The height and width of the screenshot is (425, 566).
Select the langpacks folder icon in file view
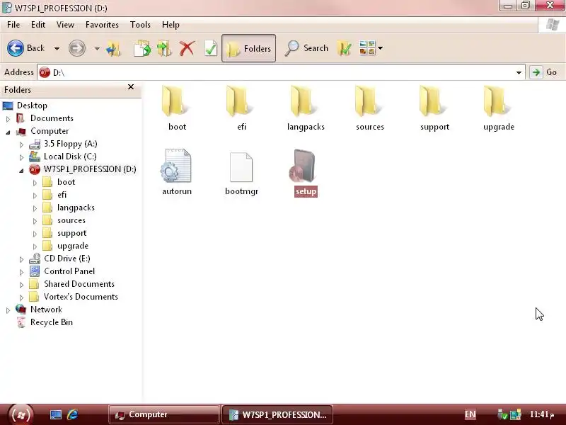304,101
